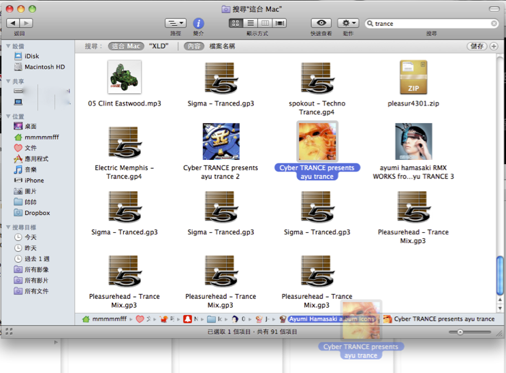Switch to column view mode
The width and height of the screenshot is (506, 373).
click(x=265, y=23)
